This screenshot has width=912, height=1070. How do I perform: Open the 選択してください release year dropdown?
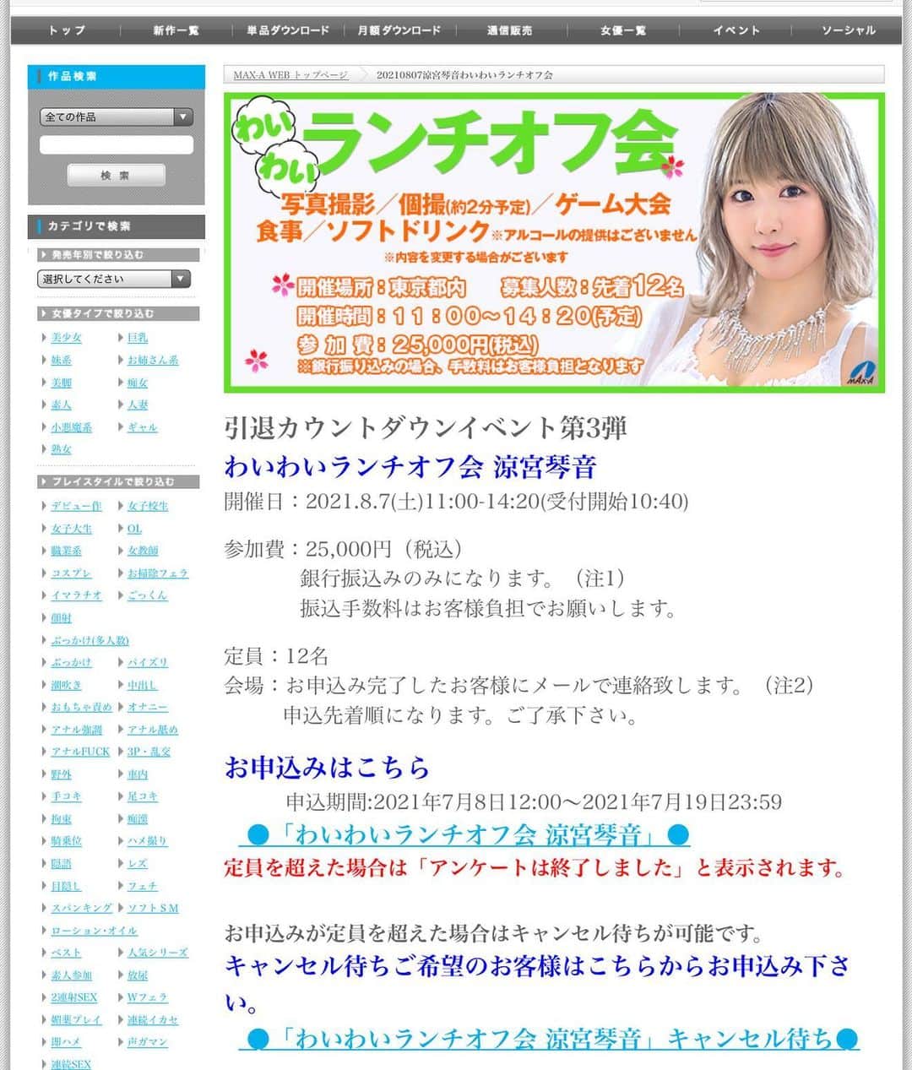[x=114, y=279]
